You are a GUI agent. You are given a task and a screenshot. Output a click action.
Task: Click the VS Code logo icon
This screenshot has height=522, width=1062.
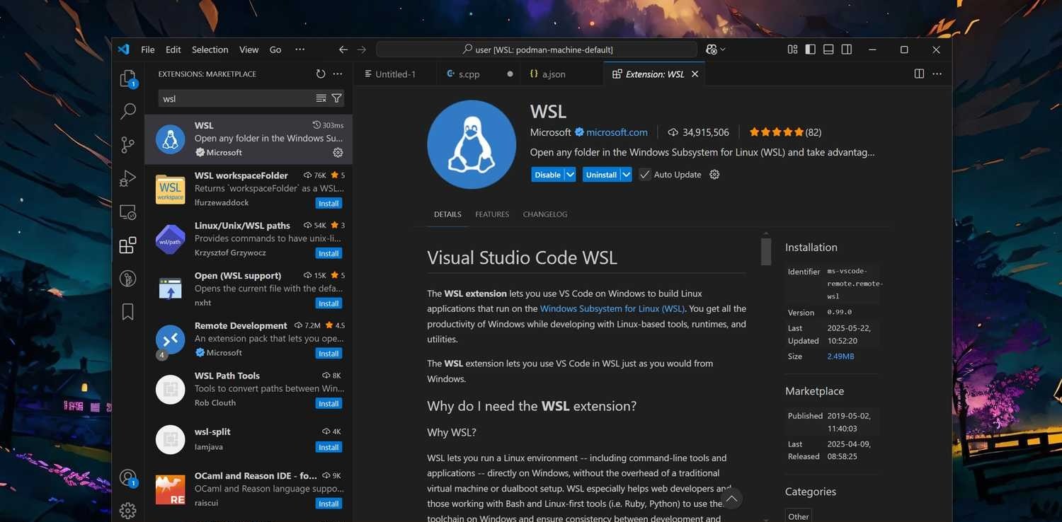pyautogui.click(x=123, y=50)
